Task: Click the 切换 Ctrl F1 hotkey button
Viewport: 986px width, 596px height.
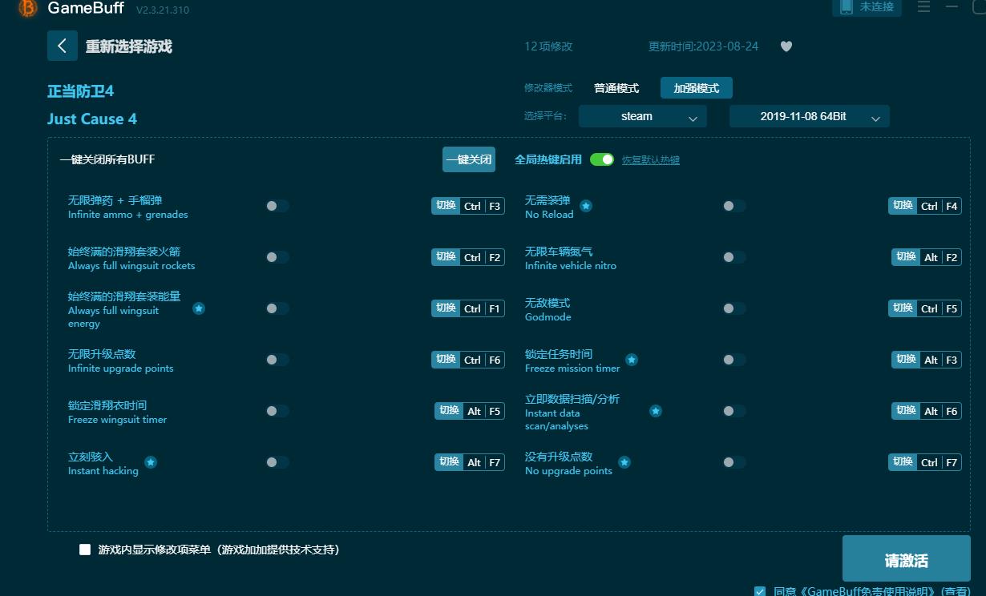Action: coord(468,308)
